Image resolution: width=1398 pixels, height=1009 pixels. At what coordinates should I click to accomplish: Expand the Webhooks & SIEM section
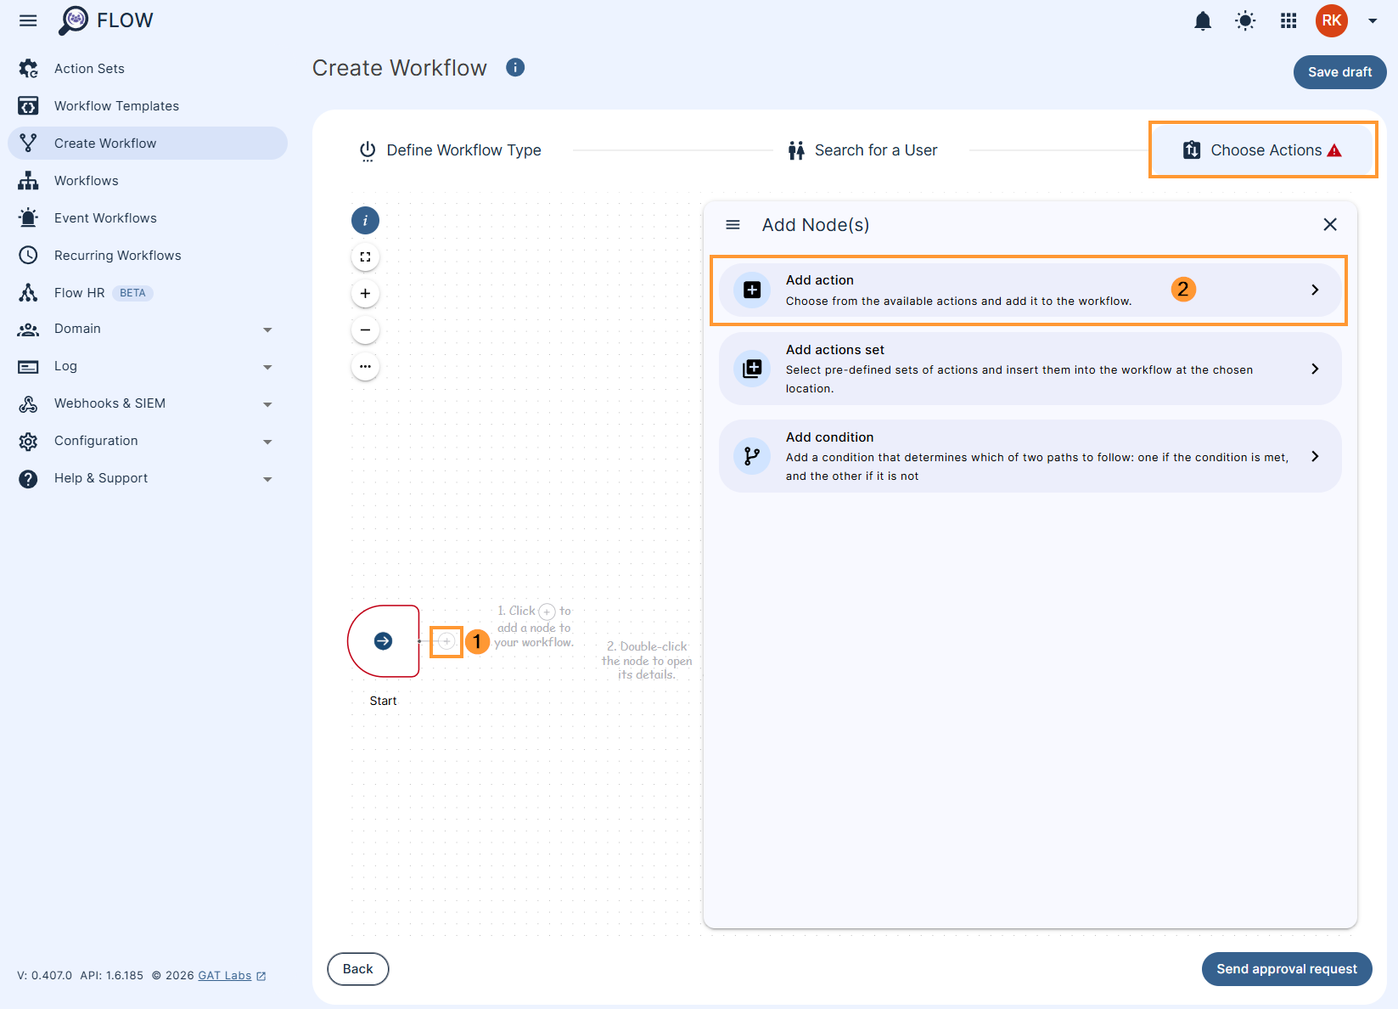click(267, 403)
